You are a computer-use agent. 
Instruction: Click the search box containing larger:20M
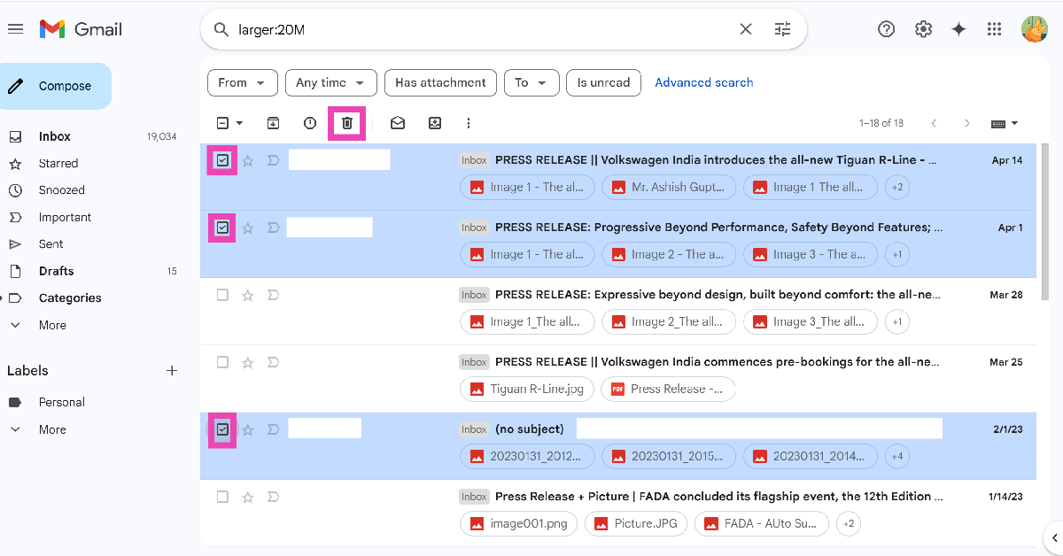coord(478,29)
